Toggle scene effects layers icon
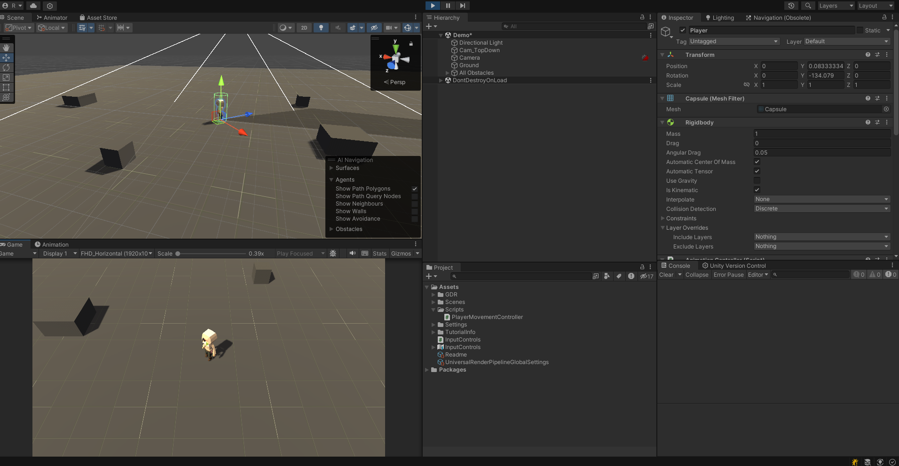The width and height of the screenshot is (899, 466). click(353, 28)
